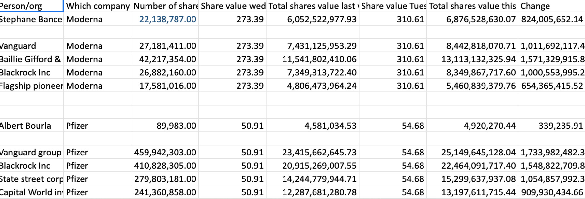Click the Change column header cell

coord(551,6)
